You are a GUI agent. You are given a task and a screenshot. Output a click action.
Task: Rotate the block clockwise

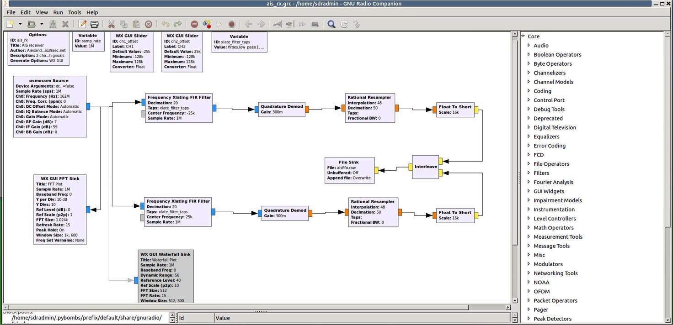tap(261, 24)
